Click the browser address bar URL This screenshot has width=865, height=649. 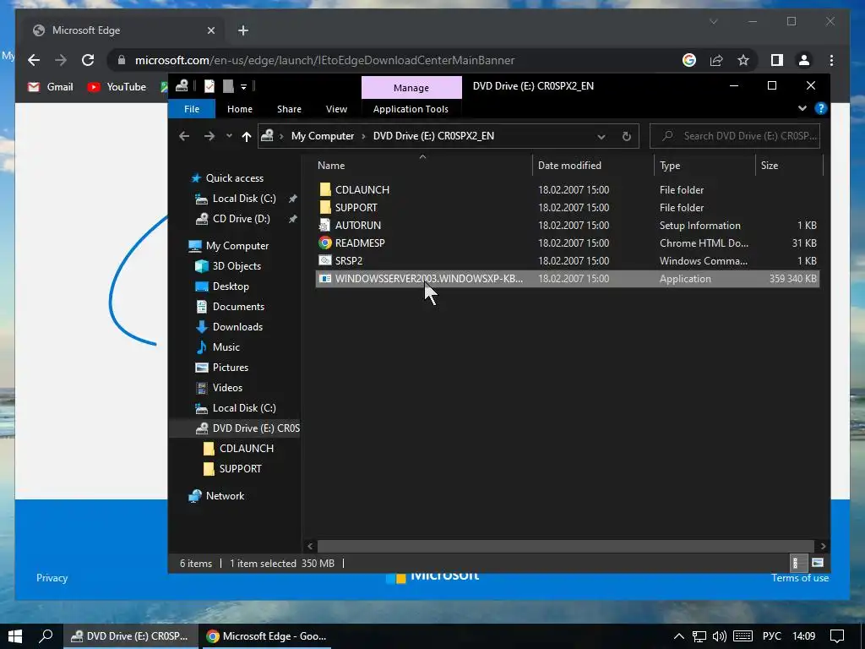325,60
